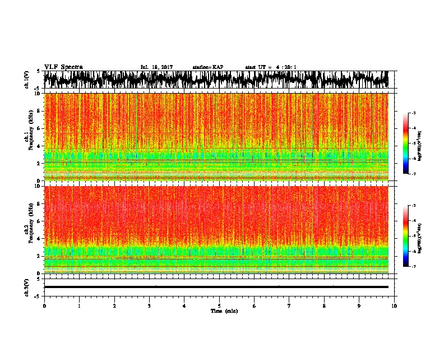This screenshot has width=444, height=343.
Task: Click the "-7" label on ch.1 color scale
Action: coord(413,174)
